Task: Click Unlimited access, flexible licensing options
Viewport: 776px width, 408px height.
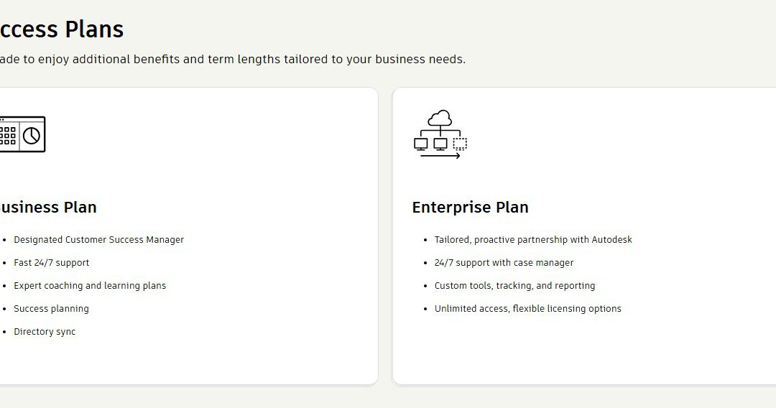Action: pos(527,309)
